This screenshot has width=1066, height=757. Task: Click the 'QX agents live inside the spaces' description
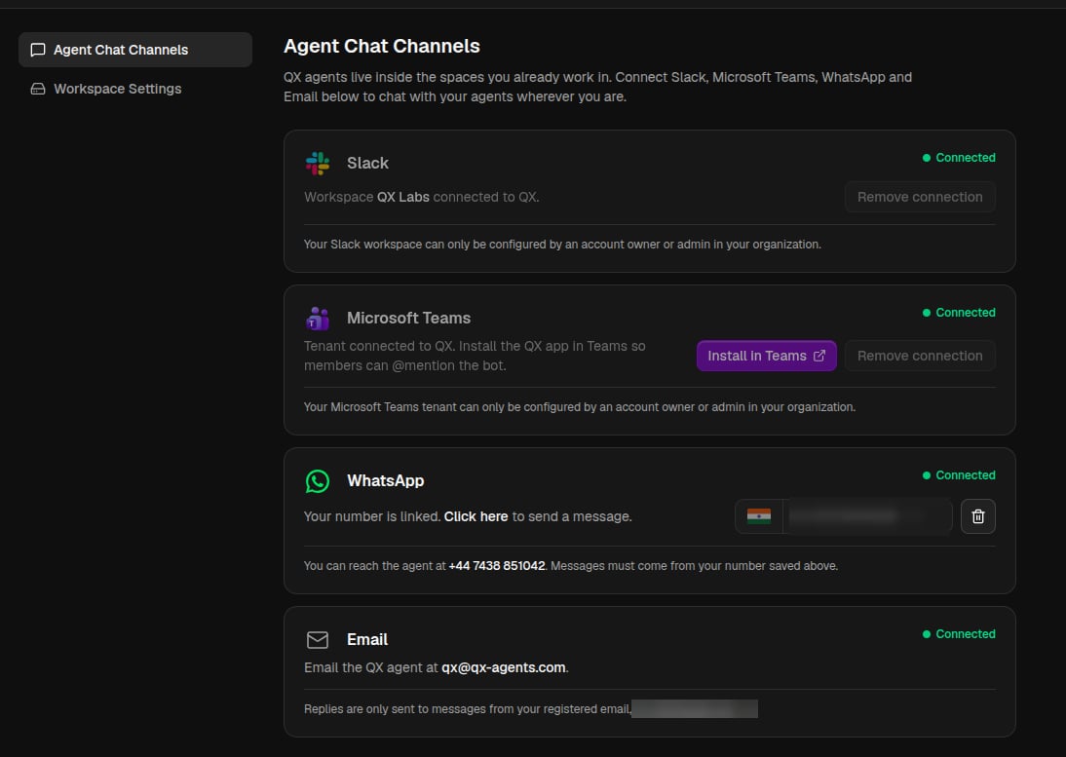[x=597, y=87]
